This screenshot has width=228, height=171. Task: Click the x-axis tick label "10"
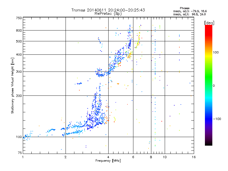point(165,157)
